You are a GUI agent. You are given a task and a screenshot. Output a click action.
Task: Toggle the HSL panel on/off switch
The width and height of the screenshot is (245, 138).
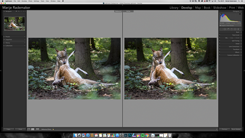[x=220, y=38]
